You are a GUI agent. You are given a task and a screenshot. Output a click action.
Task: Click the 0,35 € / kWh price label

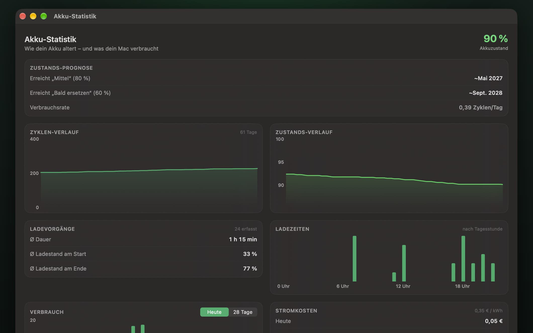pyautogui.click(x=488, y=311)
